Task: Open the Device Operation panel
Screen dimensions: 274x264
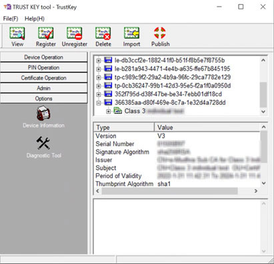Action: pyautogui.click(x=43, y=57)
